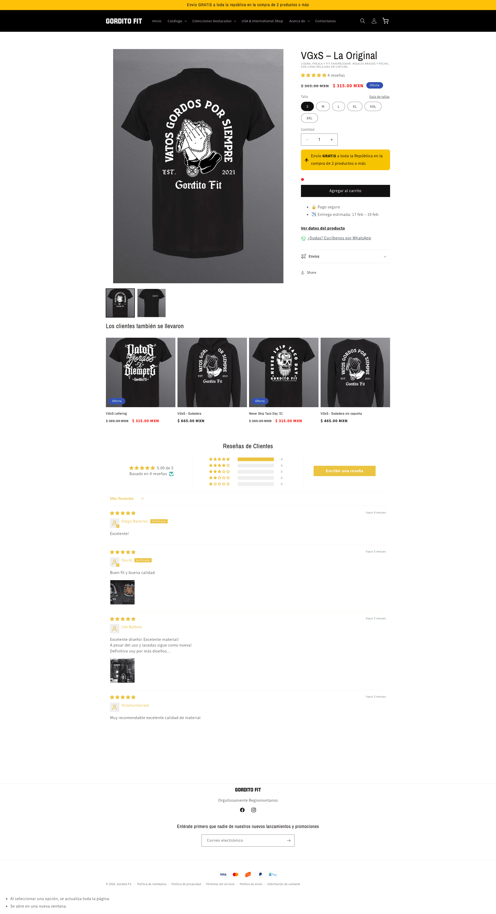
Task: Increase quantity with the plus icon
Action: 332,139
